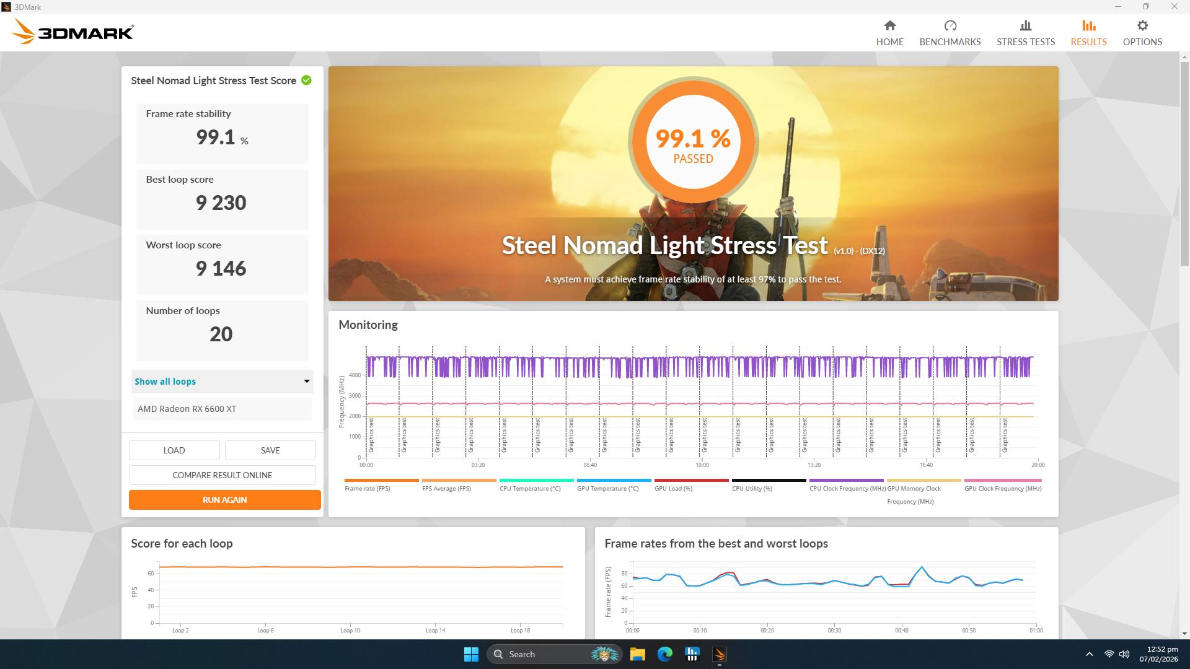This screenshot has height=669, width=1190.
Task: Toggle FPS Average (FPS) legend series
Action: pos(459,484)
